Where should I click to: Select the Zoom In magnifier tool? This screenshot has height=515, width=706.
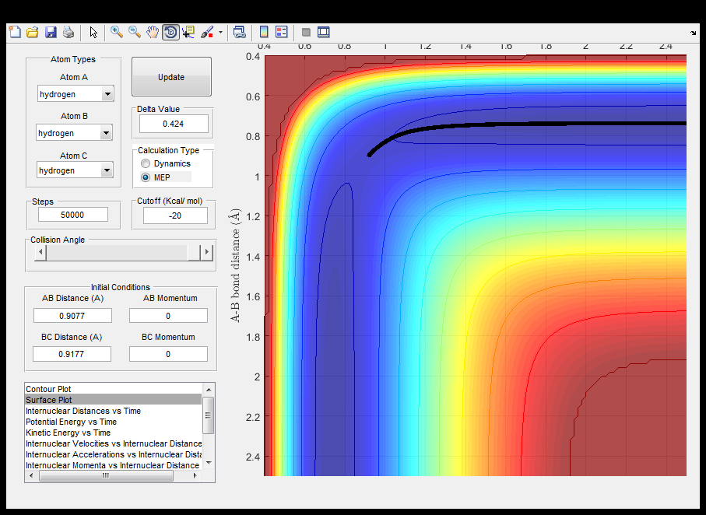(117, 32)
